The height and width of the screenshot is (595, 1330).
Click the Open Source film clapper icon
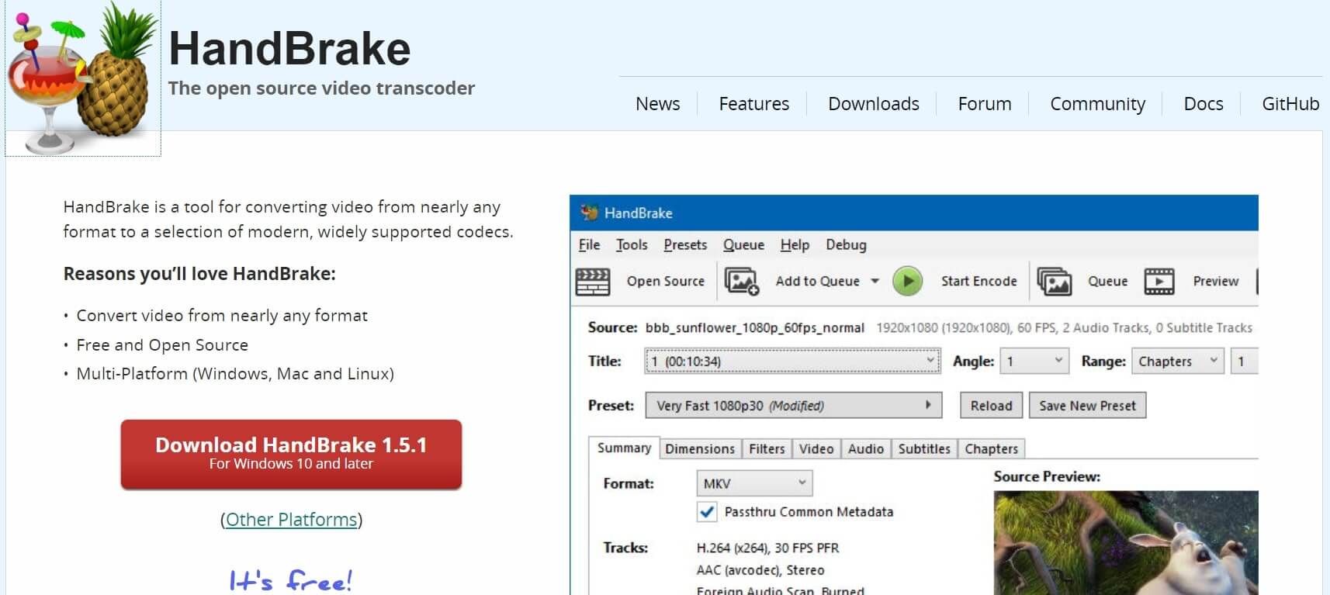pyautogui.click(x=593, y=282)
